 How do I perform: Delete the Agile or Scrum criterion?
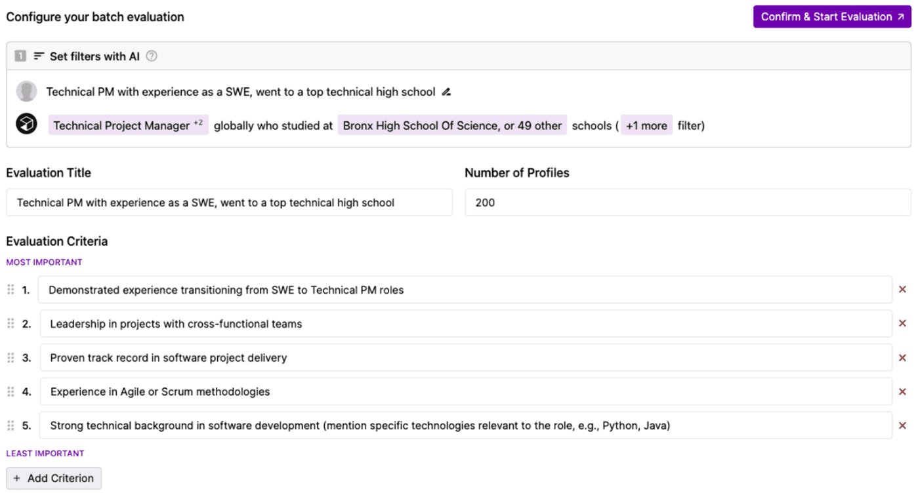point(902,391)
